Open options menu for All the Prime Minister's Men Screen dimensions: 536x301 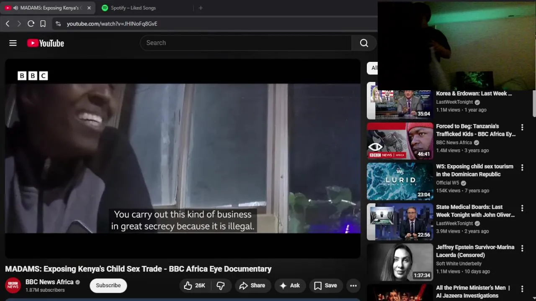click(522, 289)
